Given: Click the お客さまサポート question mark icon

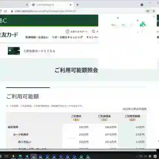Looking at the screenshot, I should [67, 32].
